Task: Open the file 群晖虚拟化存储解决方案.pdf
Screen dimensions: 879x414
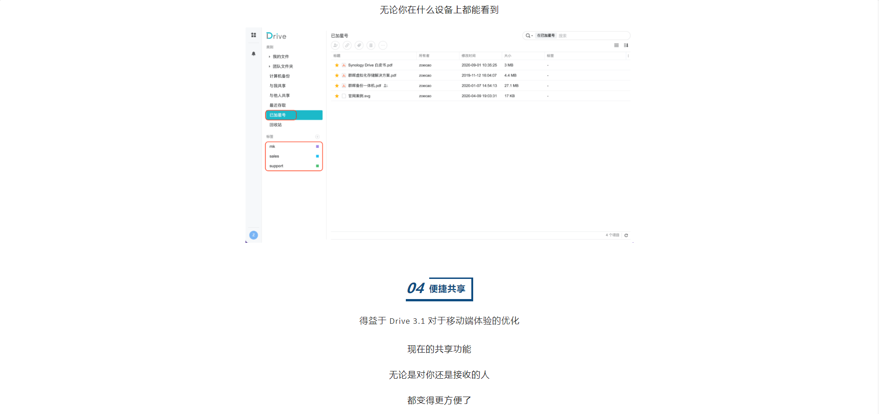Action: (x=372, y=76)
